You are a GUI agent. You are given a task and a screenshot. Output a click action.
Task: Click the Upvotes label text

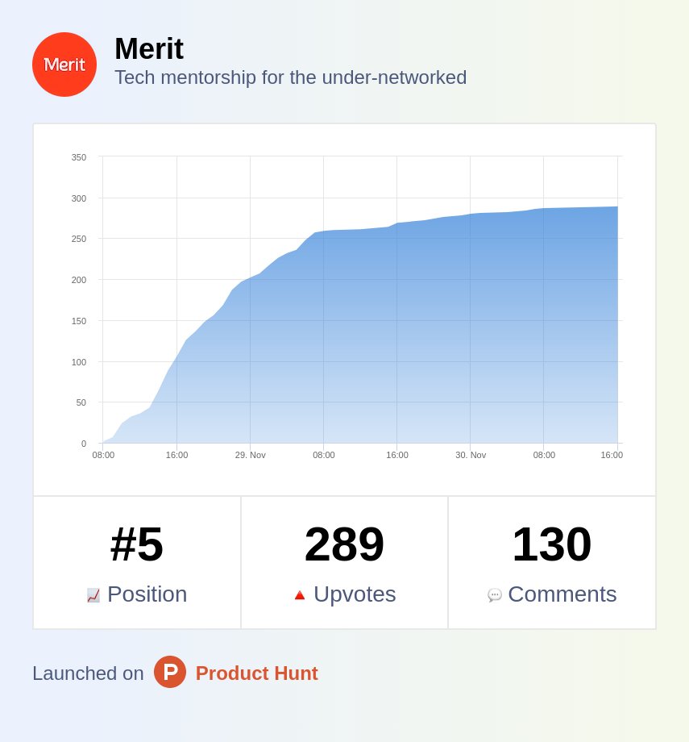[354, 594]
